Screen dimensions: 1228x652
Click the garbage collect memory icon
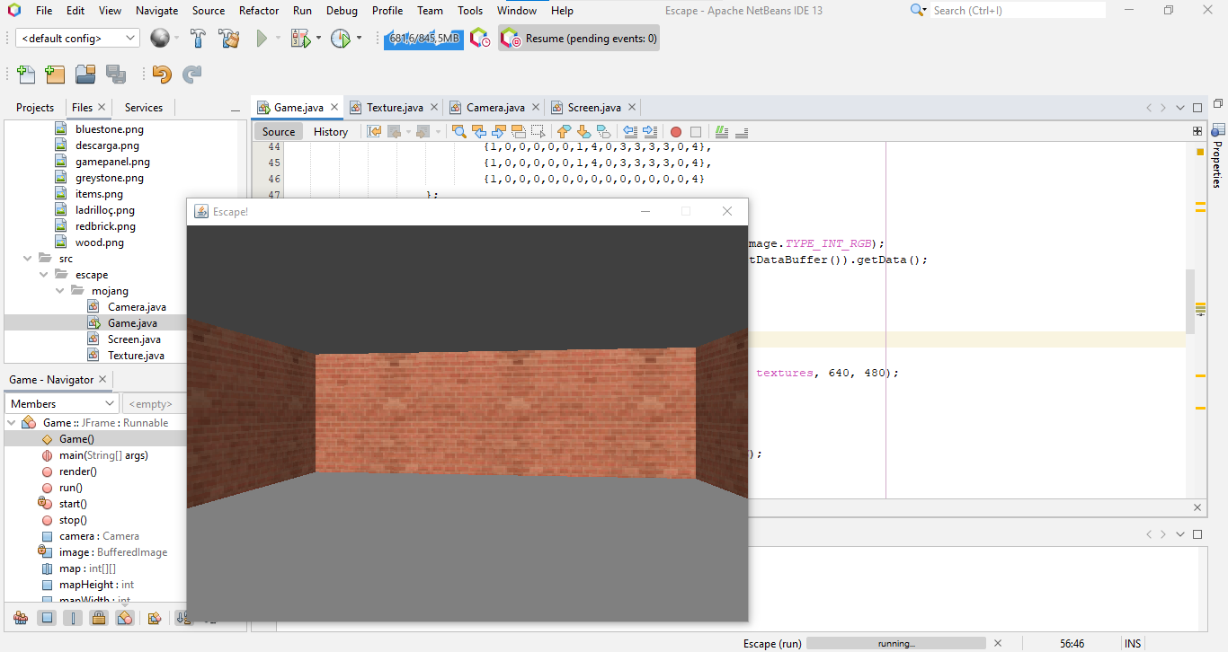pos(423,39)
